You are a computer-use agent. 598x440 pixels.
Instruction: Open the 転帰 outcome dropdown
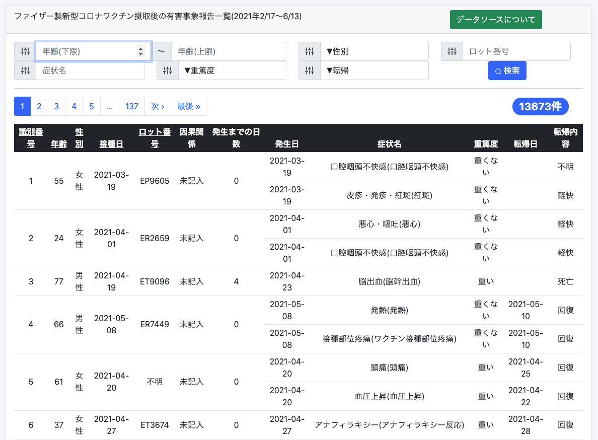tap(374, 71)
